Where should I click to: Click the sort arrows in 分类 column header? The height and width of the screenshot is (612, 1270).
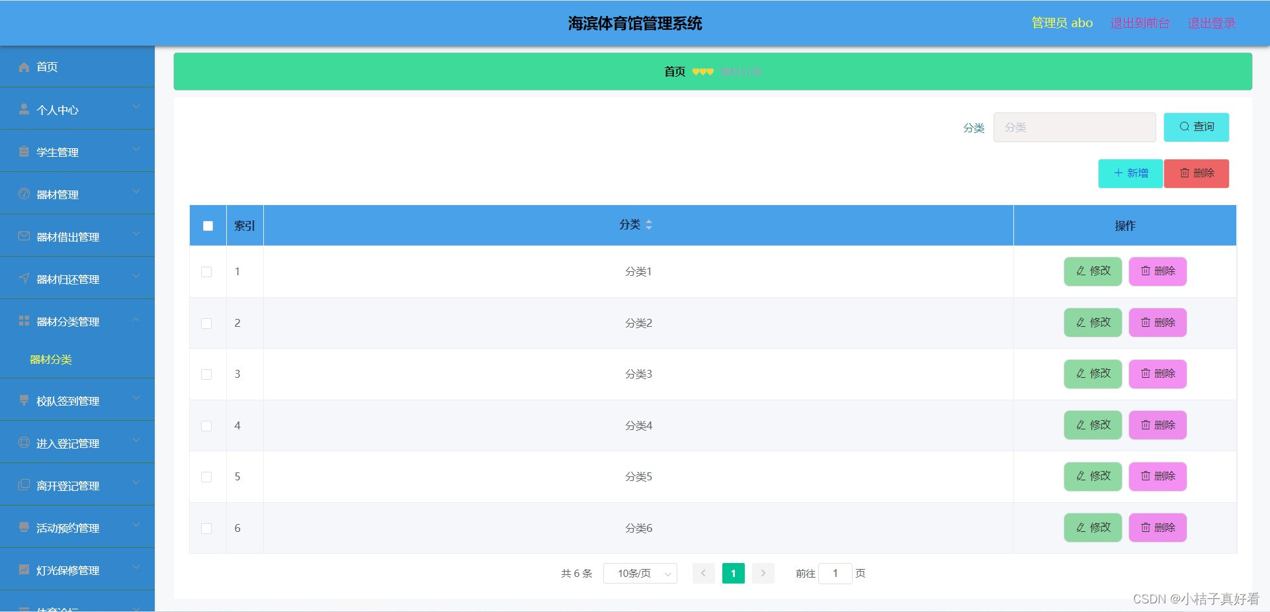(649, 225)
